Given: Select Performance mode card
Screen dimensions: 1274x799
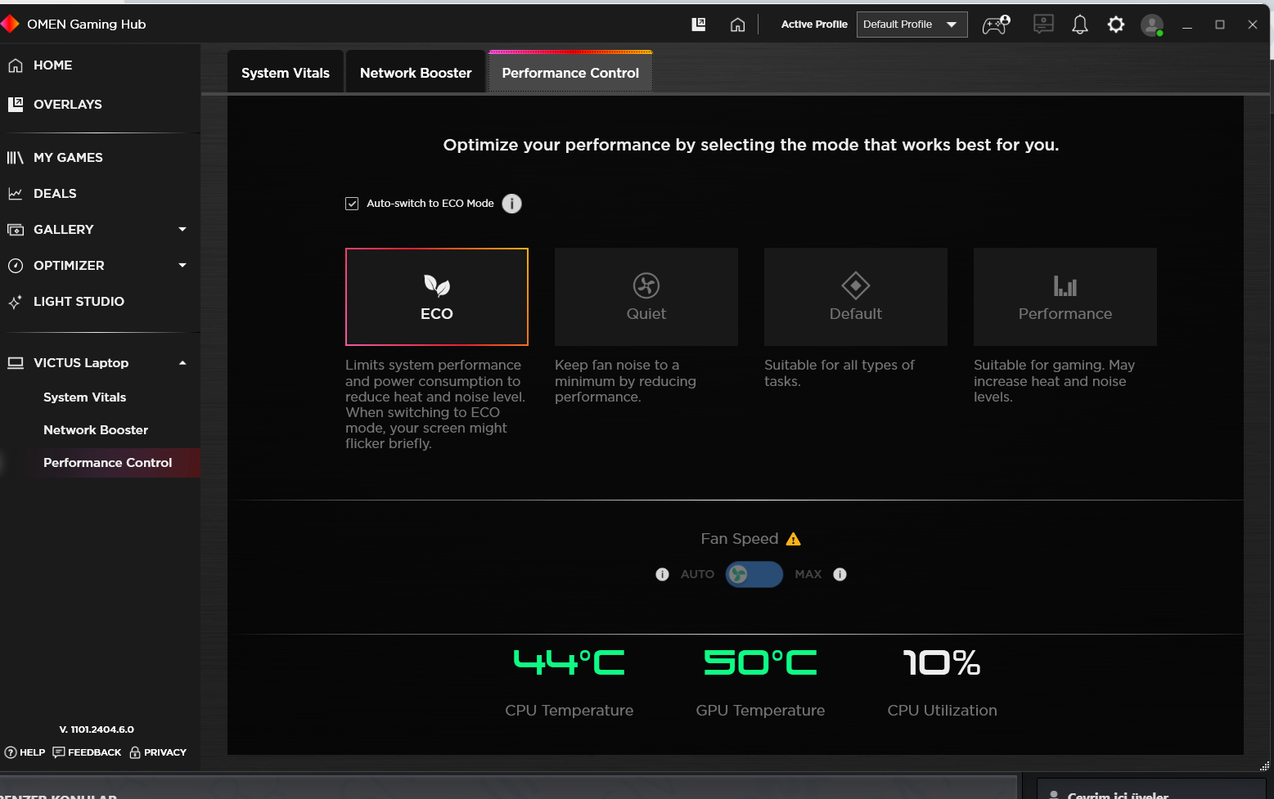Looking at the screenshot, I should pos(1065,297).
